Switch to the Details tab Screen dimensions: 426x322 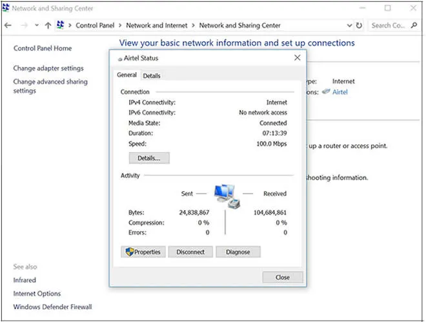point(152,76)
